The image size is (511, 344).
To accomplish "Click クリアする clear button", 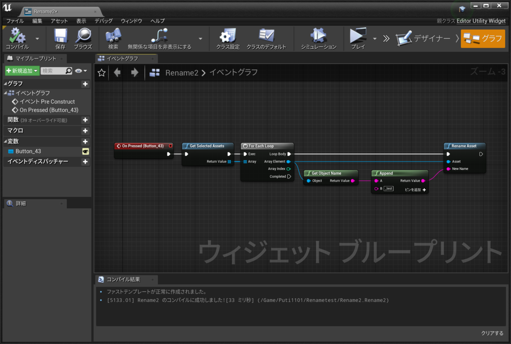I will click(x=492, y=333).
